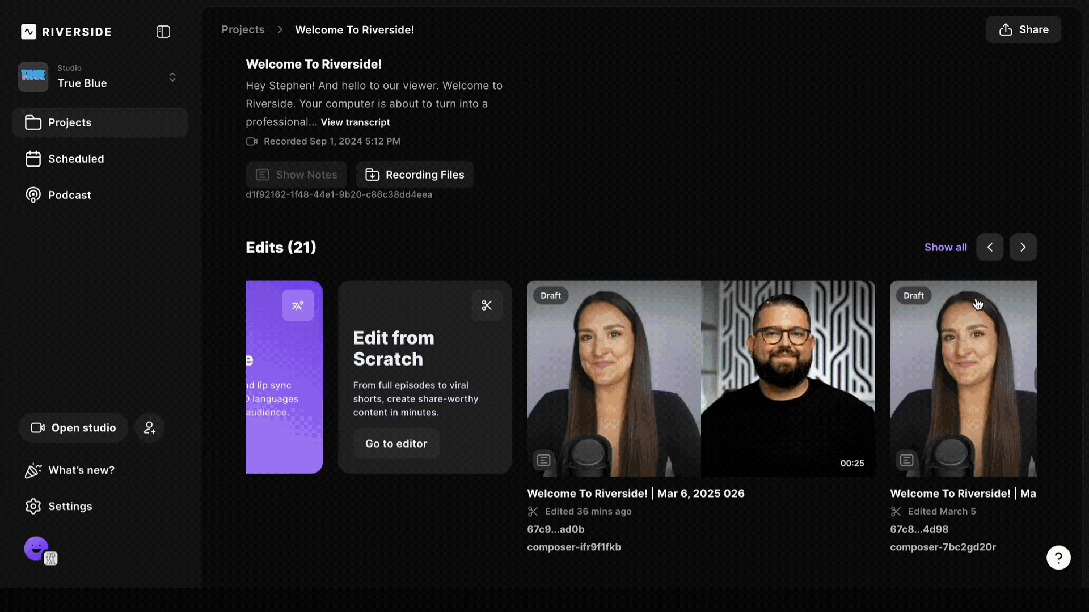
Task: Collapse the sidebar panel icon
Action: click(x=163, y=32)
